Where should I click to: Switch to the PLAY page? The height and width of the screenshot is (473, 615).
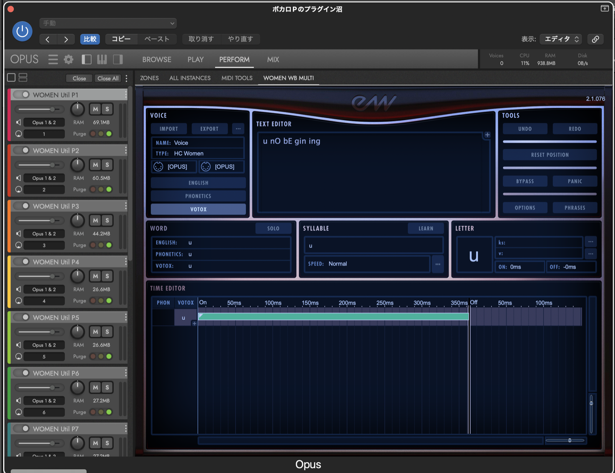coord(196,60)
